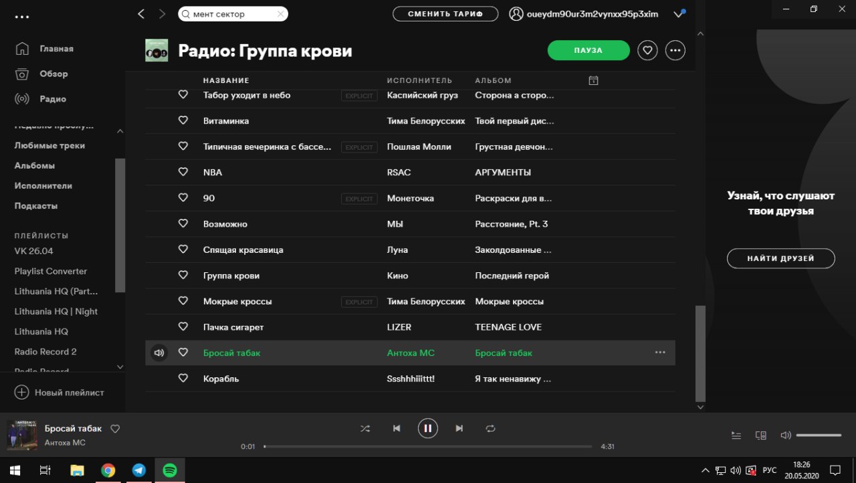Open Подкасты in the library
The image size is (856, 483).
click(x=36, y=205)
